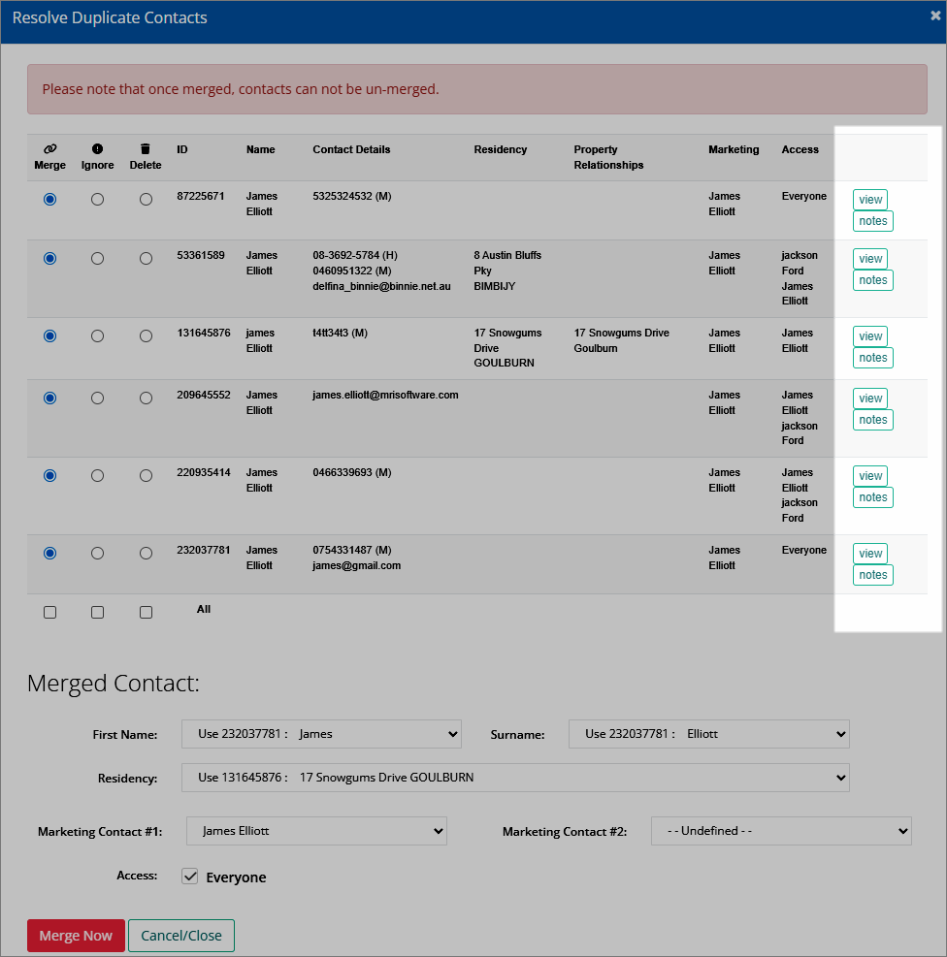This screenshot has height=957, width=947.
Task: Open Marketing Contact #2 dropdown
Action: (x=781, y=831)
